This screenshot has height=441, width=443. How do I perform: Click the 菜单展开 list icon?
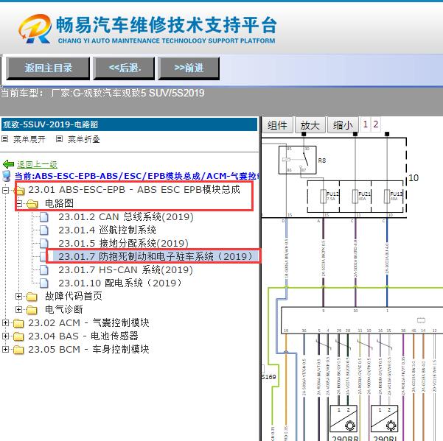[x=5, y=138]
